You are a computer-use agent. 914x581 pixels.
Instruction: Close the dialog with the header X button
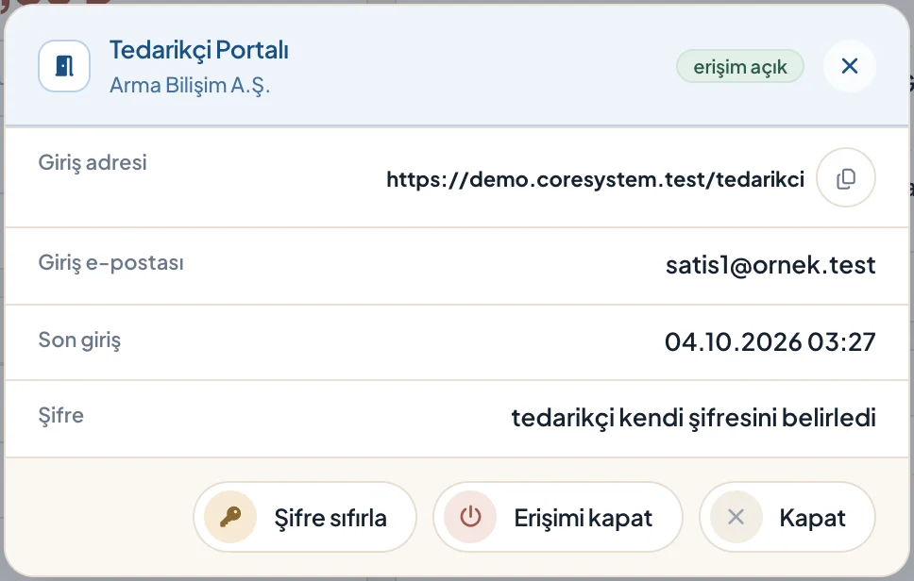[x=849, y=66]
